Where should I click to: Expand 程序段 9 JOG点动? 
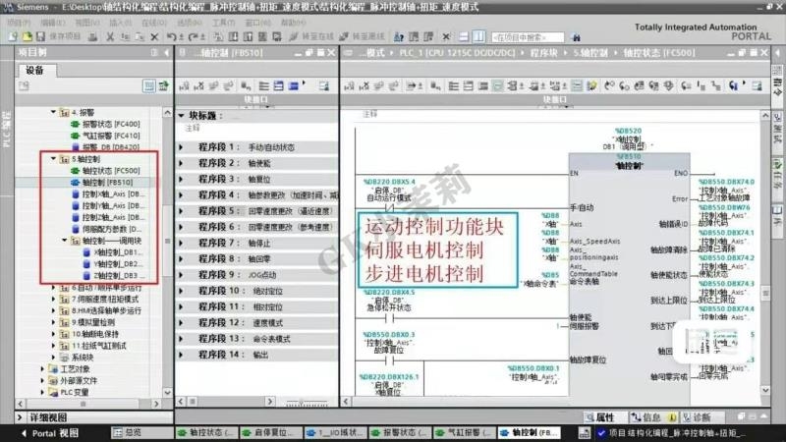182,275
